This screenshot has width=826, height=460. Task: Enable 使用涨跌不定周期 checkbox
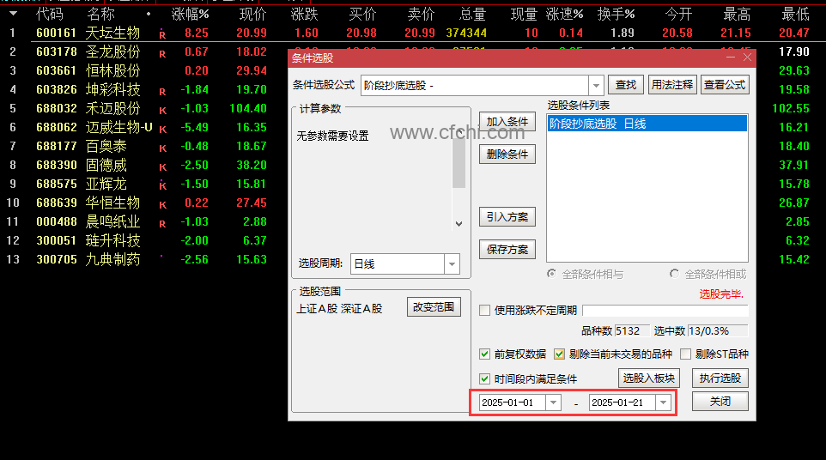484,311
